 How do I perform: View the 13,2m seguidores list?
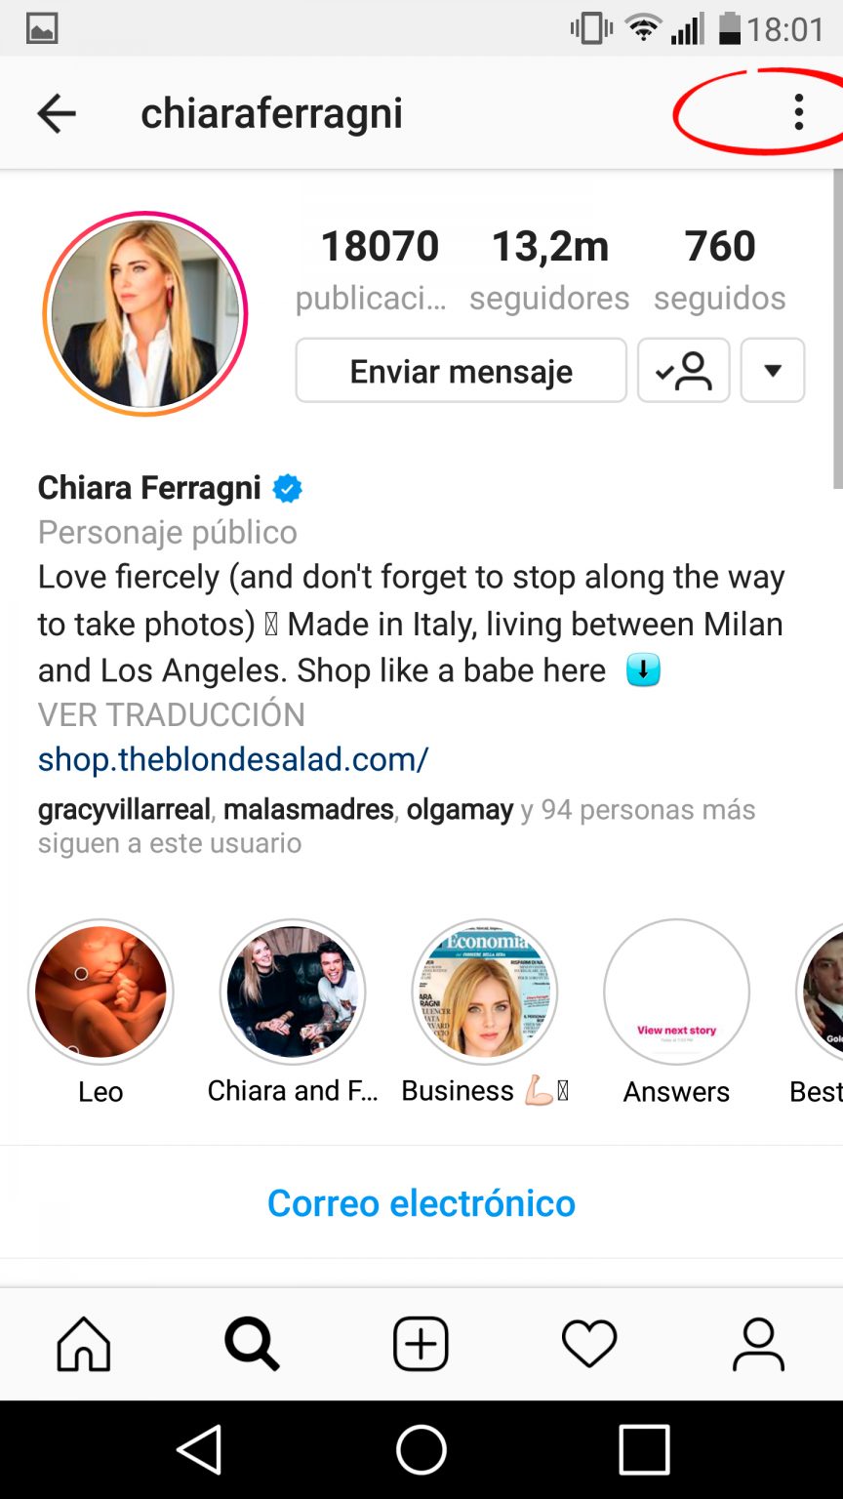point(549,270)
